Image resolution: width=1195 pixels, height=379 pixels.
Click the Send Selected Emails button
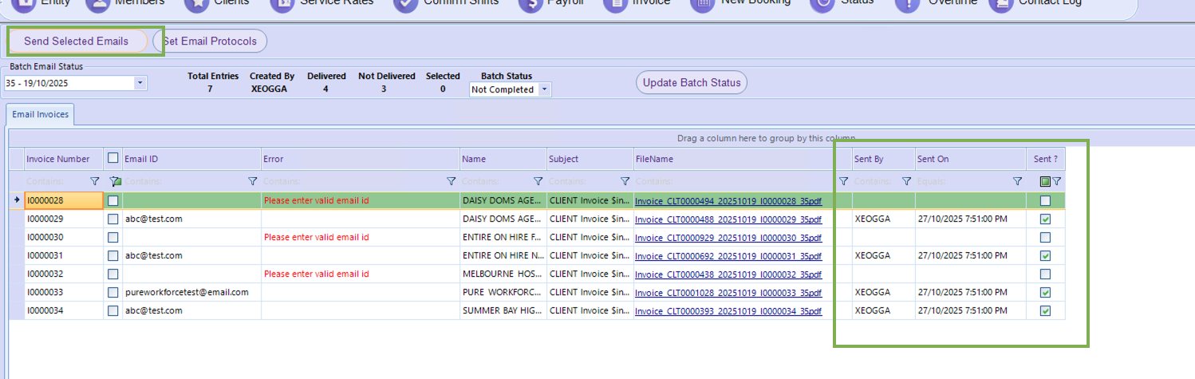point(77,41)
